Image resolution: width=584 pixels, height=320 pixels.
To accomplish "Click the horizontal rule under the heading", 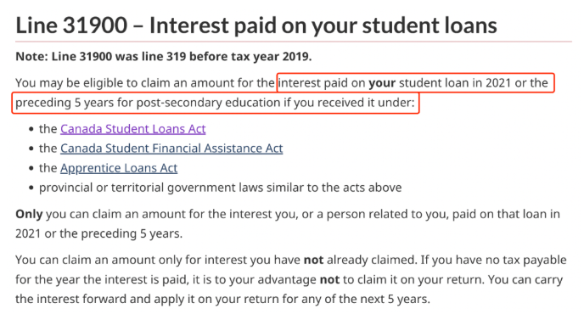I will (294, 42).
